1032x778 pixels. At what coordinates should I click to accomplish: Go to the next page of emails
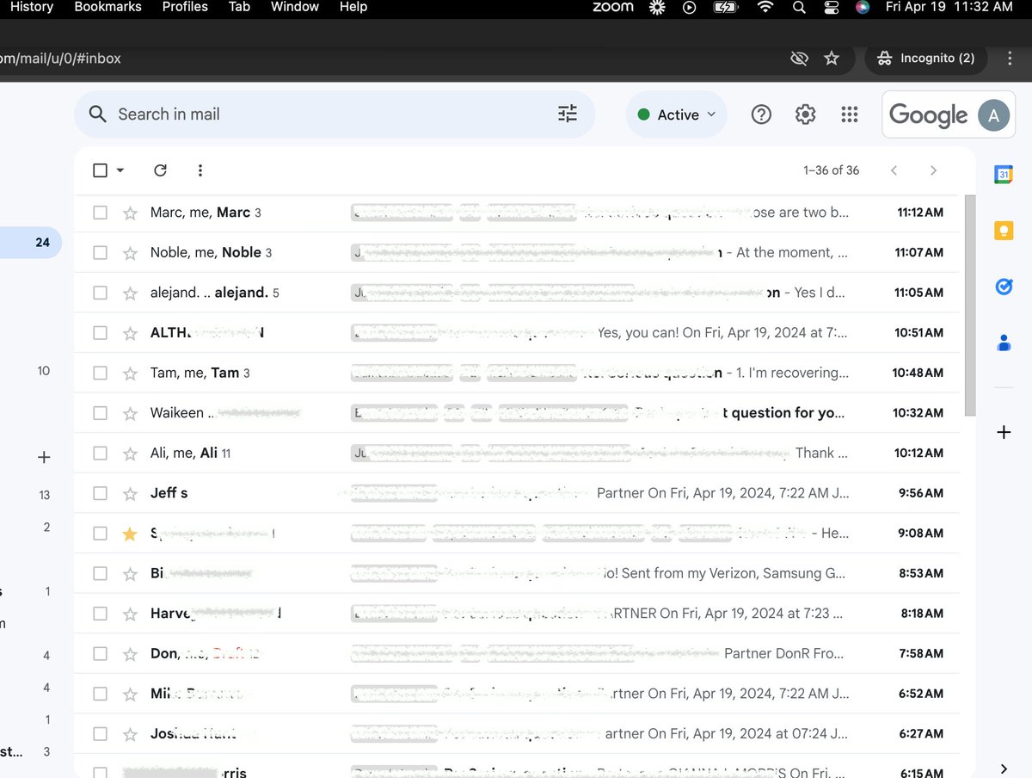pyautogui.click(x=933, y=170)
